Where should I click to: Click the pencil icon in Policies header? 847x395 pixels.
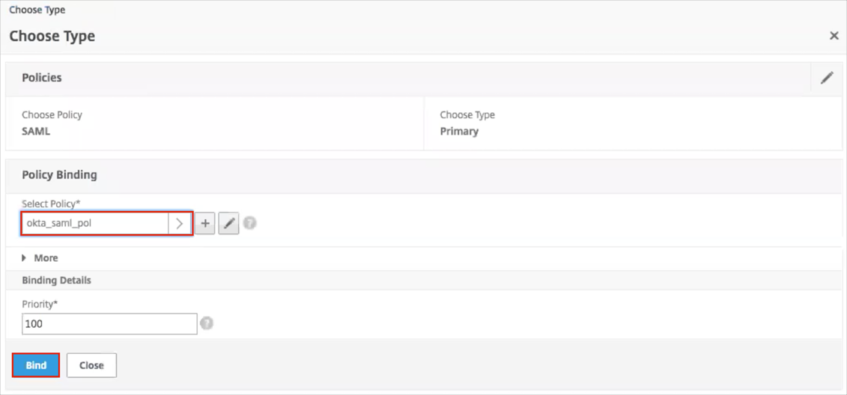pos(827,78)
